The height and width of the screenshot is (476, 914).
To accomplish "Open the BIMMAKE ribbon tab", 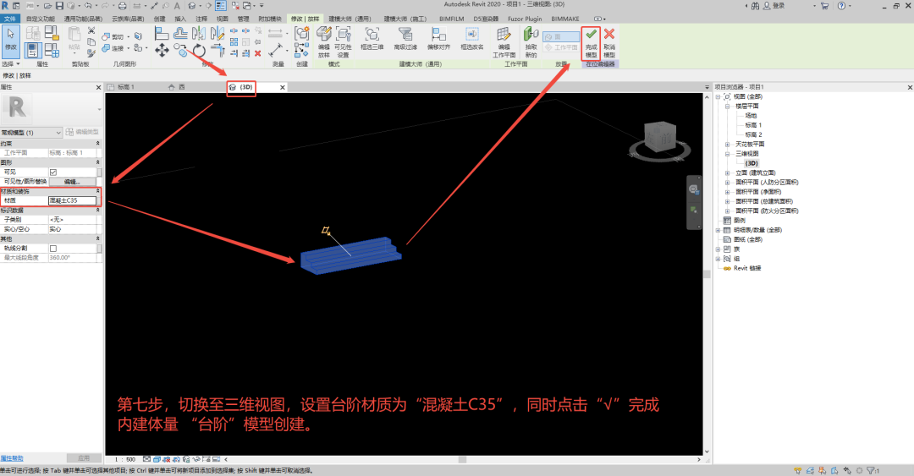I will click(564, 19).
